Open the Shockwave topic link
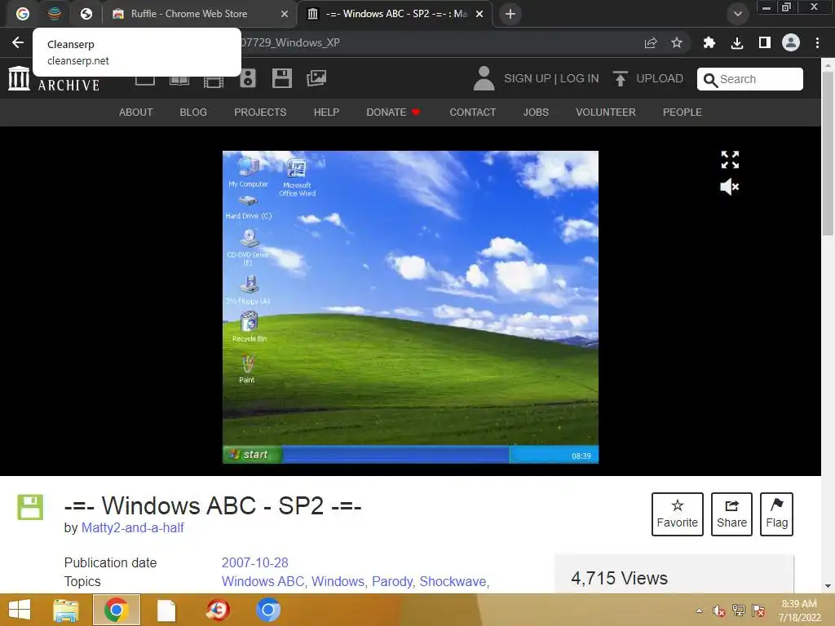Screen dimensions: 835x626 coord(453,581)
